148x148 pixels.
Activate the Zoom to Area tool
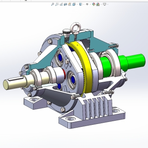57,4
